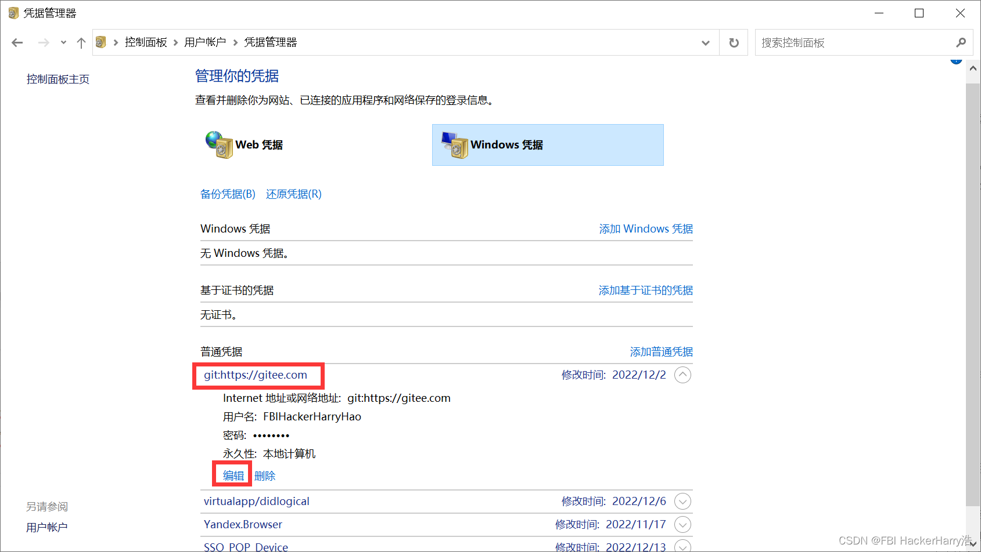Maximize the 凭据管理器 window

(x=919, y=13)
